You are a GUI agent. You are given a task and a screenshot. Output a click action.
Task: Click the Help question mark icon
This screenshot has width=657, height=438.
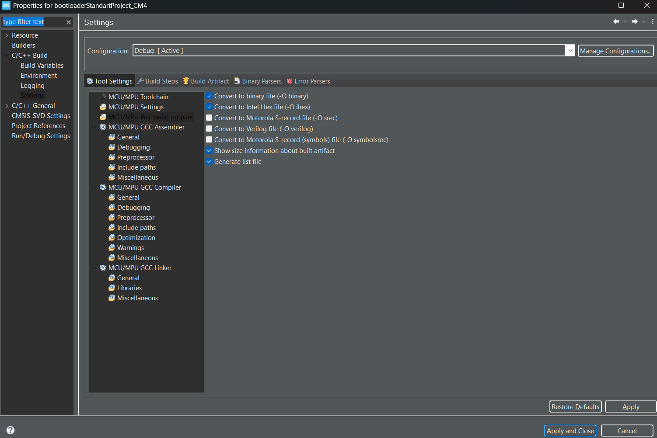10,429
